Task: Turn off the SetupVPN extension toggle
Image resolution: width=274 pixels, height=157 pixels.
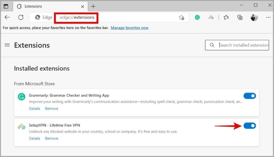Action: pyautogui.click(x=250, y=126)
